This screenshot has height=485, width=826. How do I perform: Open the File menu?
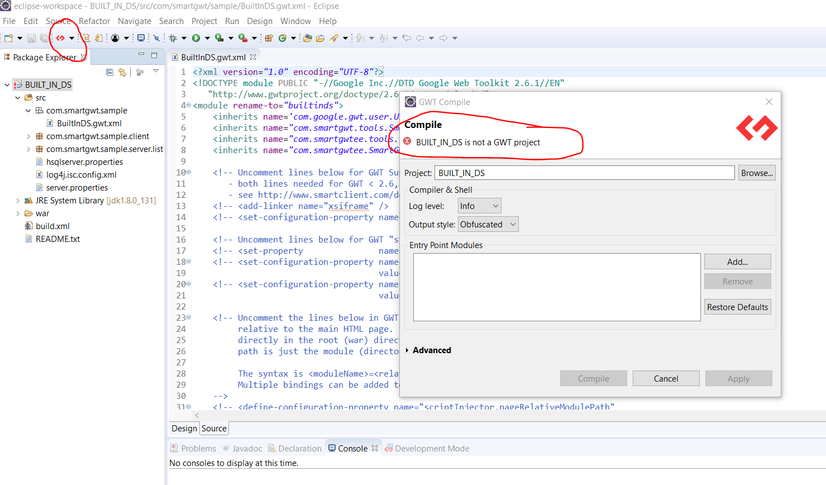[x=9, y=21]
